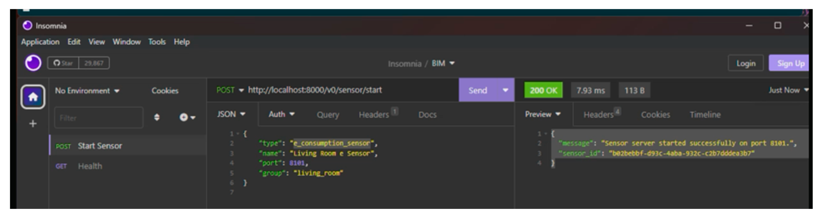This screenshot has height=220, width=824.
Task: Click the Login button
Action: [x=746, y=64]
